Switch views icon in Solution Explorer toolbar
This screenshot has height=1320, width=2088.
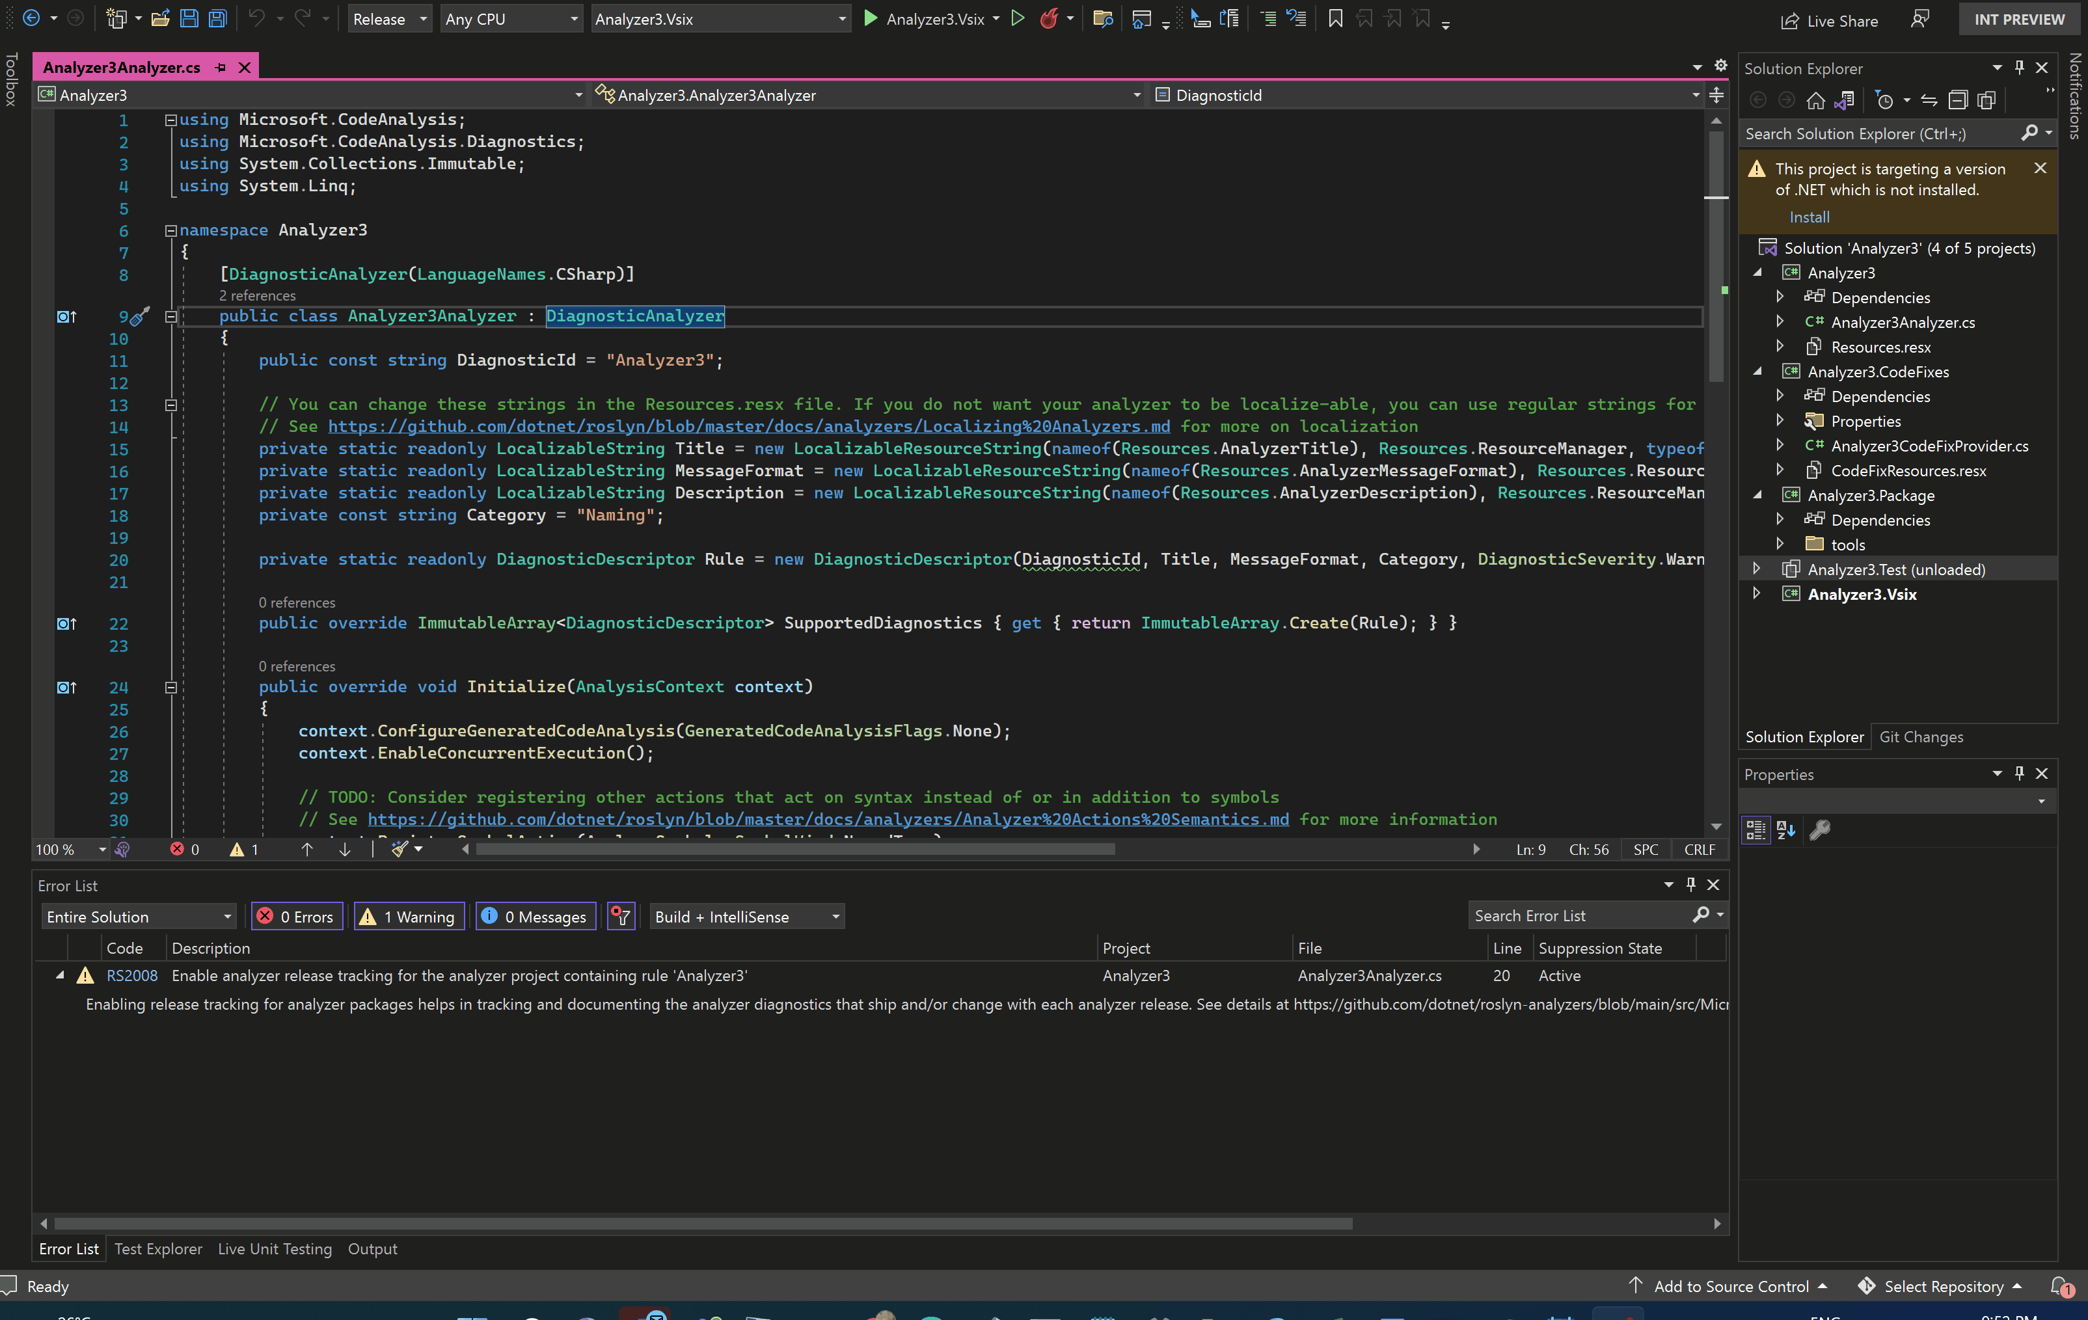click(1845, 101)
